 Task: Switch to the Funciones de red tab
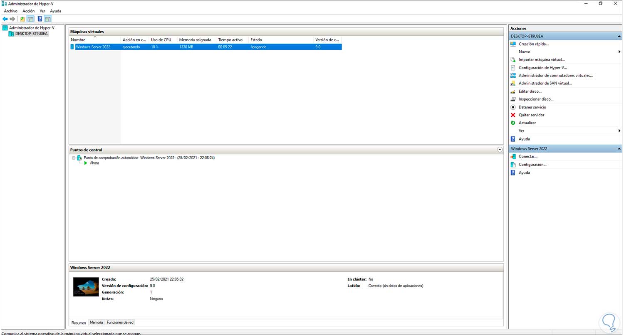[120, 323]
